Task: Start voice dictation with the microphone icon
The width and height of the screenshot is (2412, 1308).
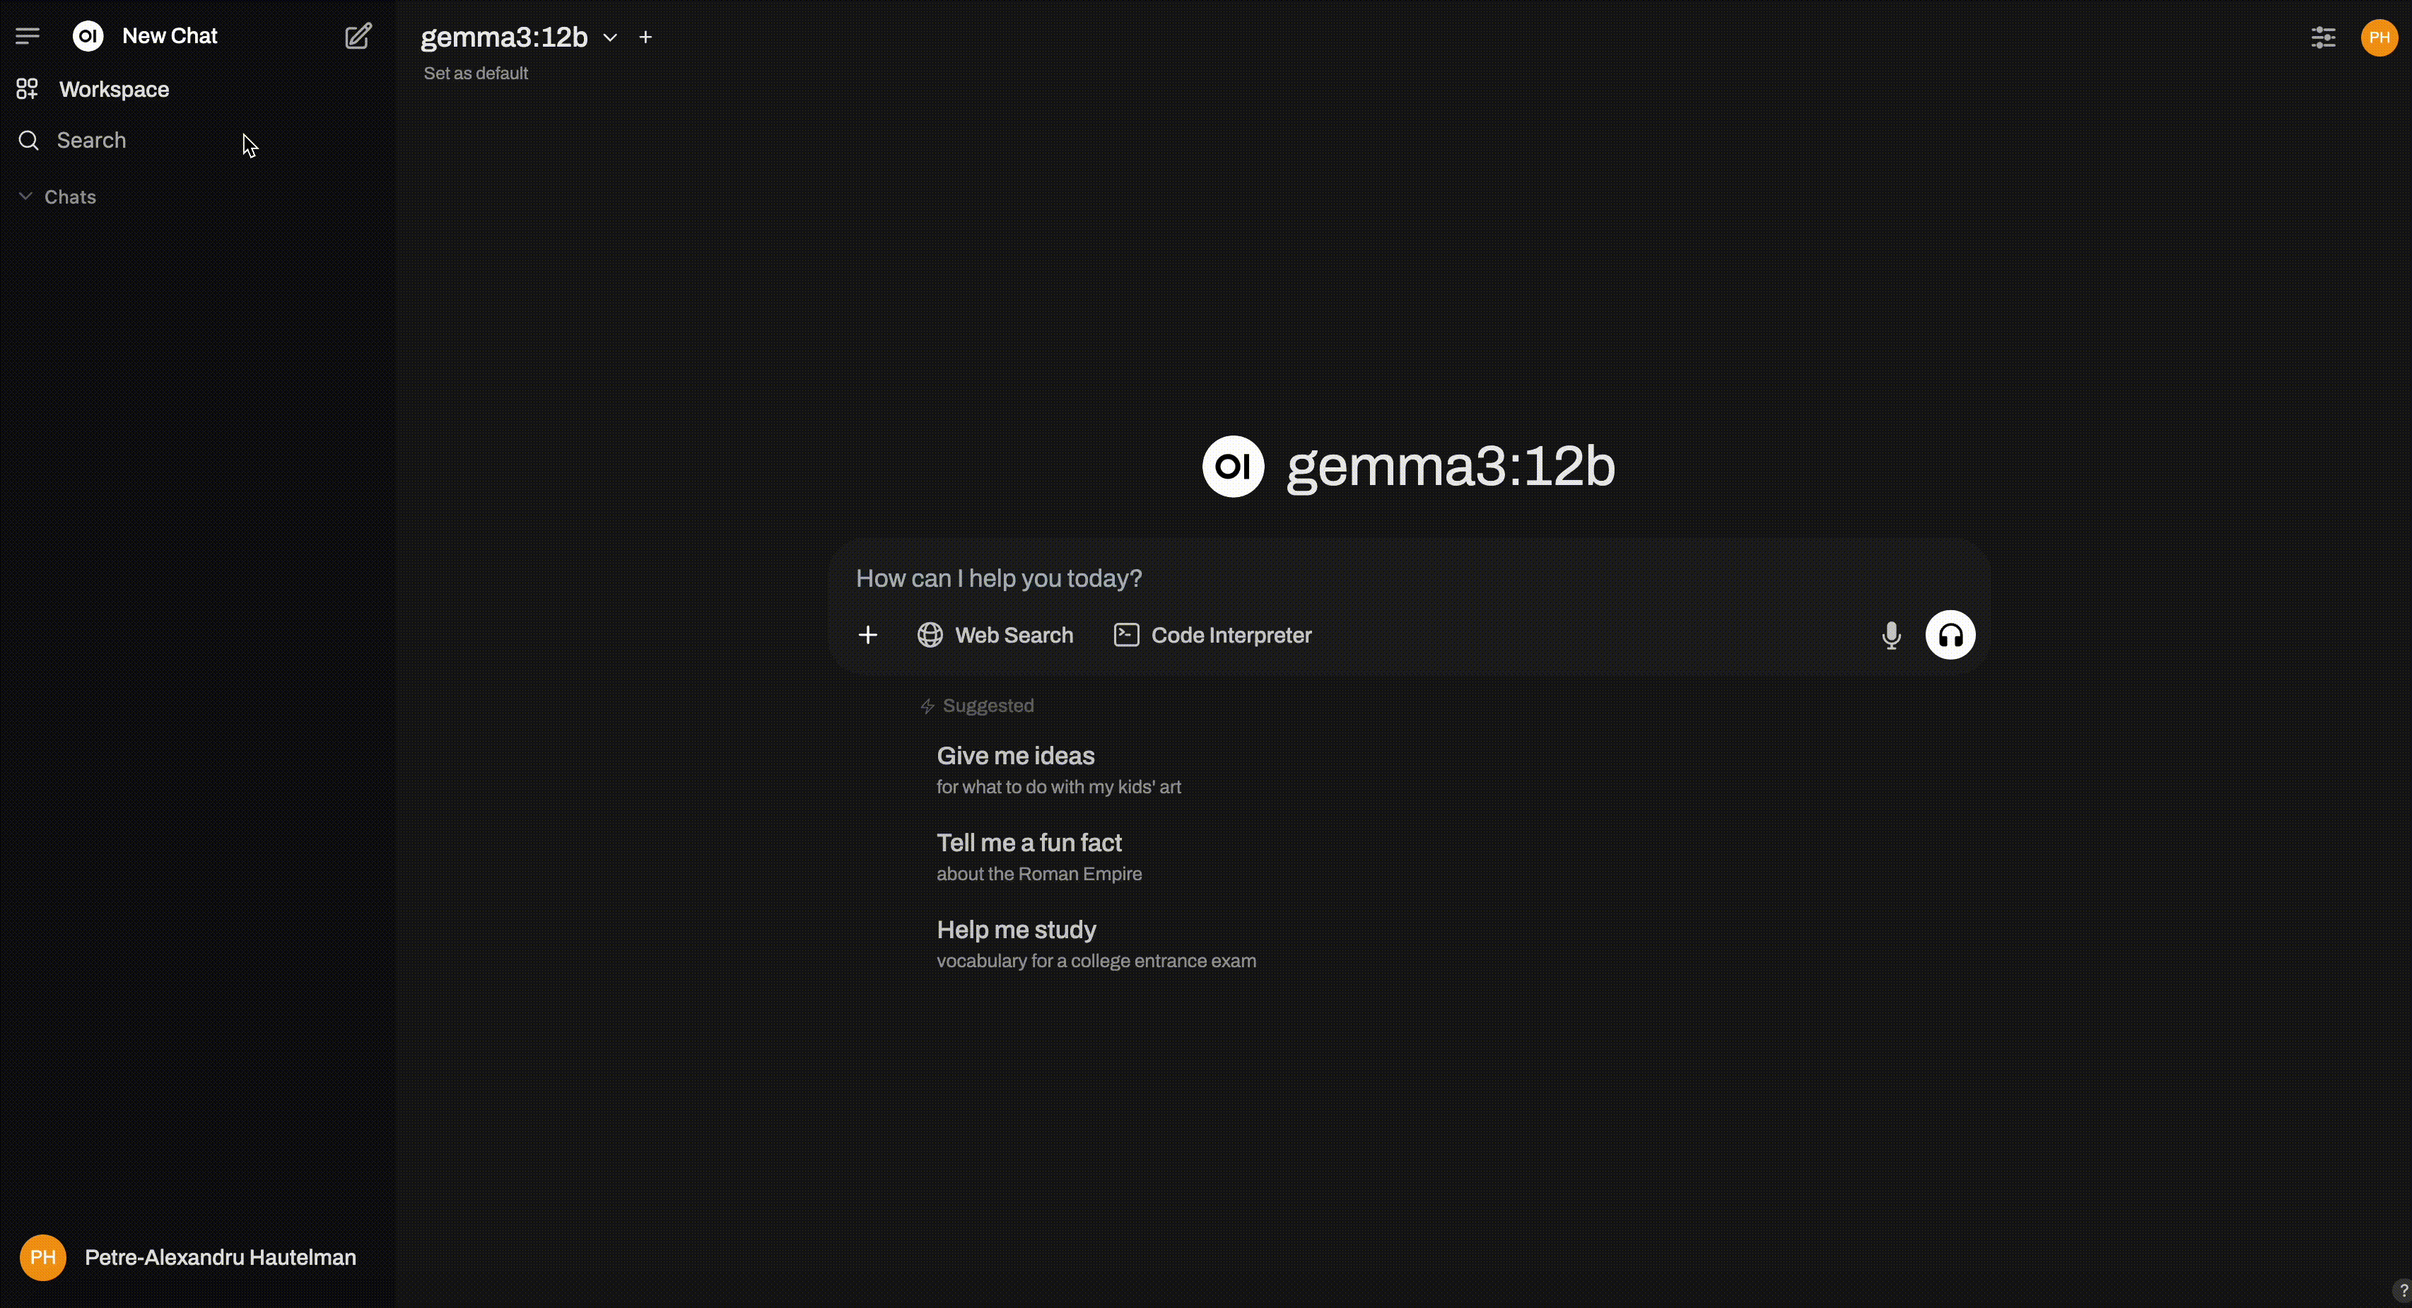Action: pyautogui.click(x=1892, y=635)
